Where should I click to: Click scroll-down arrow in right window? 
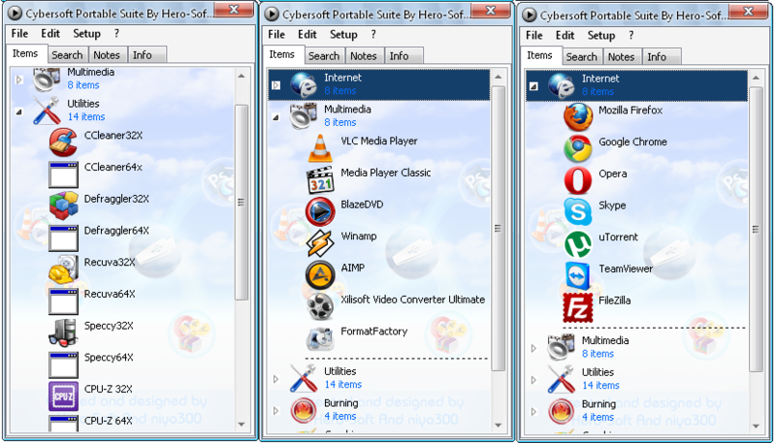pyautogui.click(x=756, y=426)
